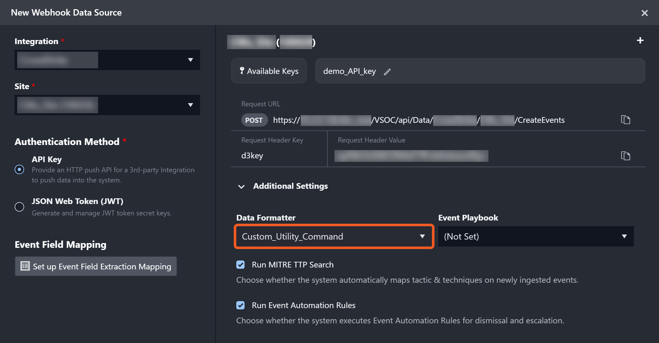659x343 pixels.
Task: Open the Integration dropdown
Action: point(190,60)
